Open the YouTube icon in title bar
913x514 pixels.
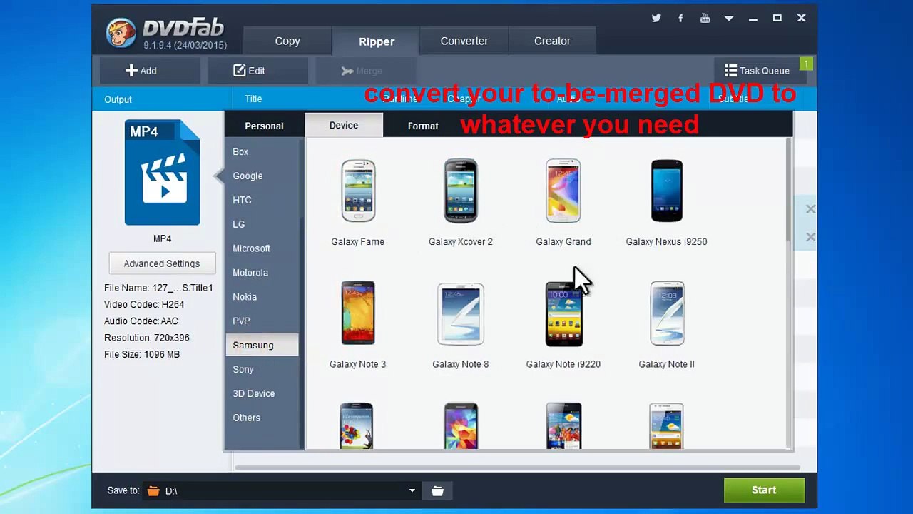click(x=705, y=18)
